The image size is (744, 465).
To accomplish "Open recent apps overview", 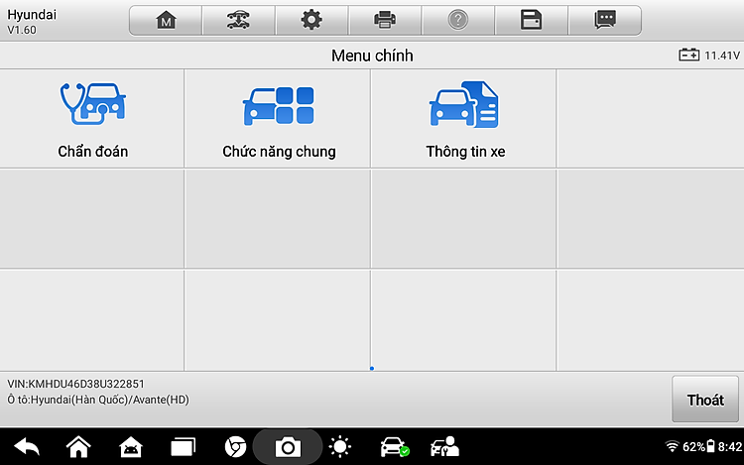I will coord(184,447).
